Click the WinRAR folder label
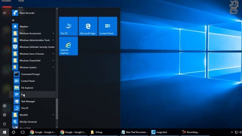This screenshot has width=242, height=136. [23, 115]
